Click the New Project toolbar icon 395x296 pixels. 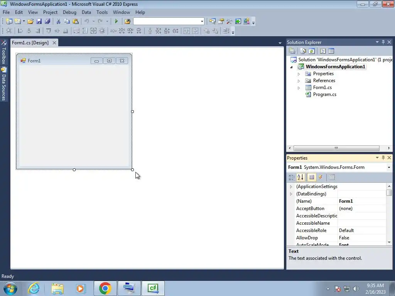pyautogui.click(x=9, y=22)
